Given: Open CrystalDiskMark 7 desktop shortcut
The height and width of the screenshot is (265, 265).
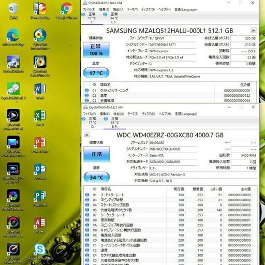Looking at the screenshot, I should 13,91.
